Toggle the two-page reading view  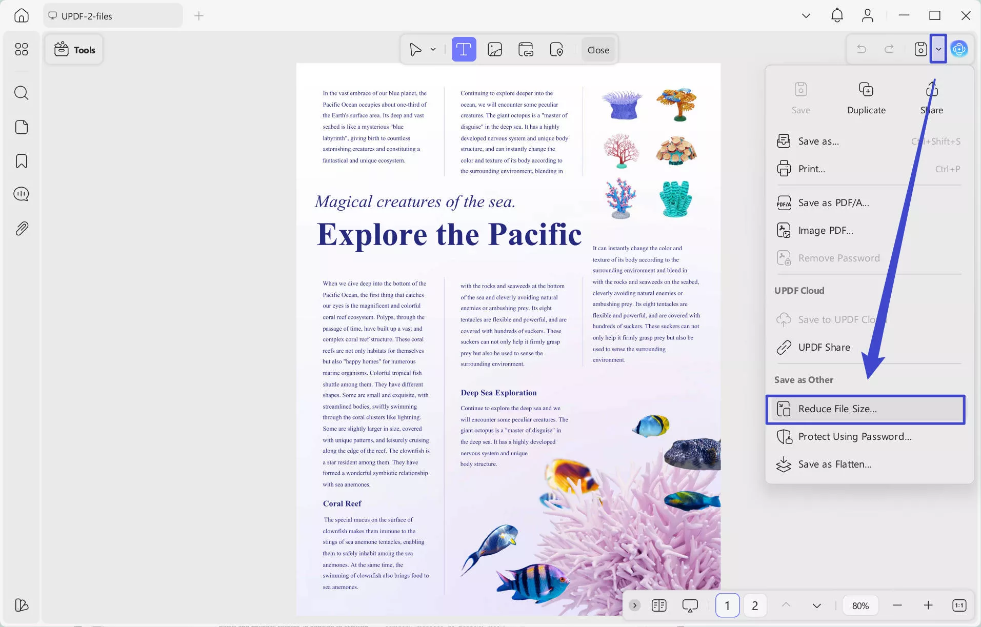pyautogui.click(x=659, y=605)
